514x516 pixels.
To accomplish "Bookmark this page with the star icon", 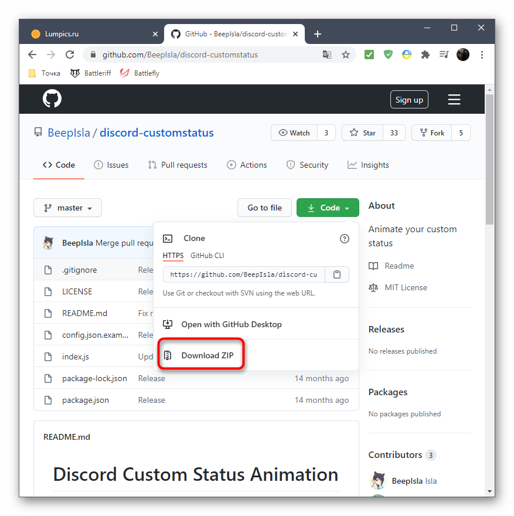I will [x=346, y=55].
